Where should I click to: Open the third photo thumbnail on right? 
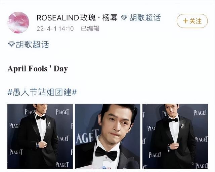(x=175, y=136)
